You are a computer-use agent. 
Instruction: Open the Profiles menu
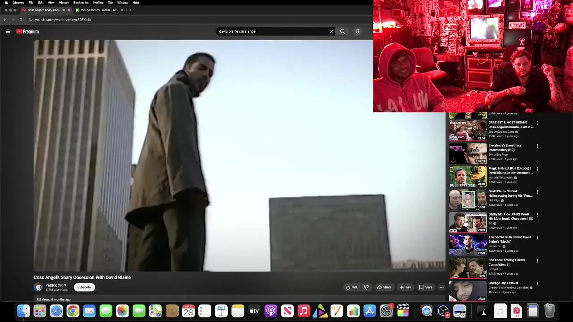point(98,3)
